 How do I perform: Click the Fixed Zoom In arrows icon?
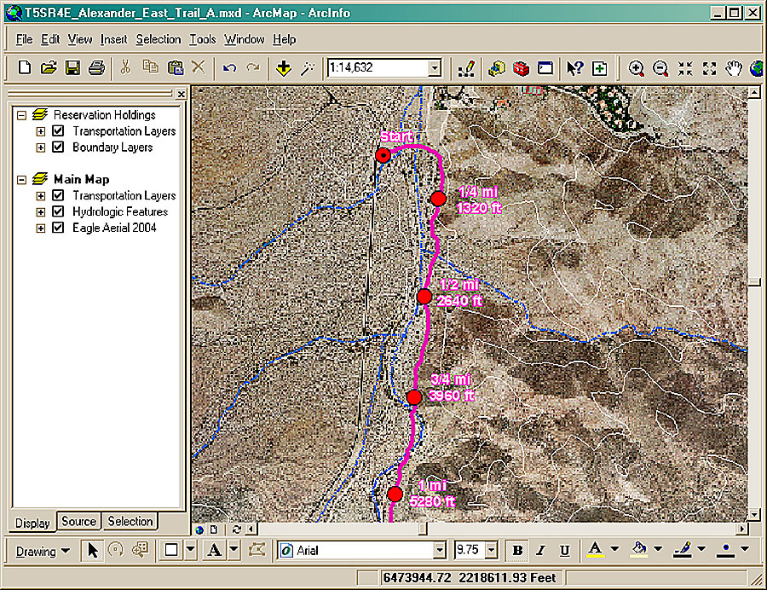pos(685,68)
